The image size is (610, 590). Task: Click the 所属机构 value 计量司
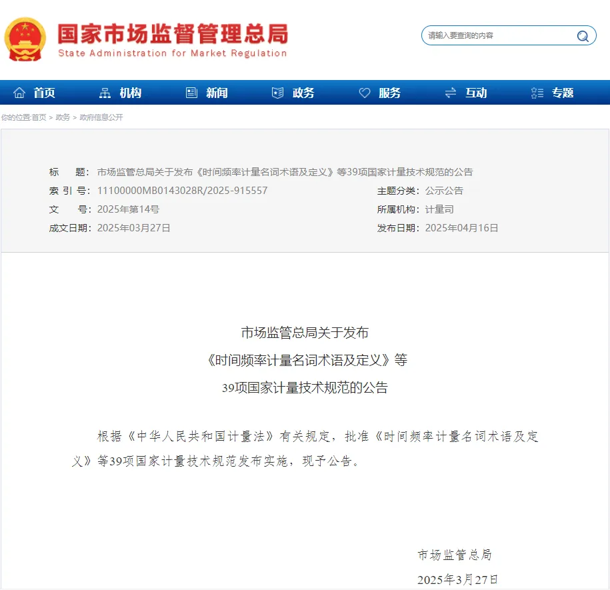[439, 209]
